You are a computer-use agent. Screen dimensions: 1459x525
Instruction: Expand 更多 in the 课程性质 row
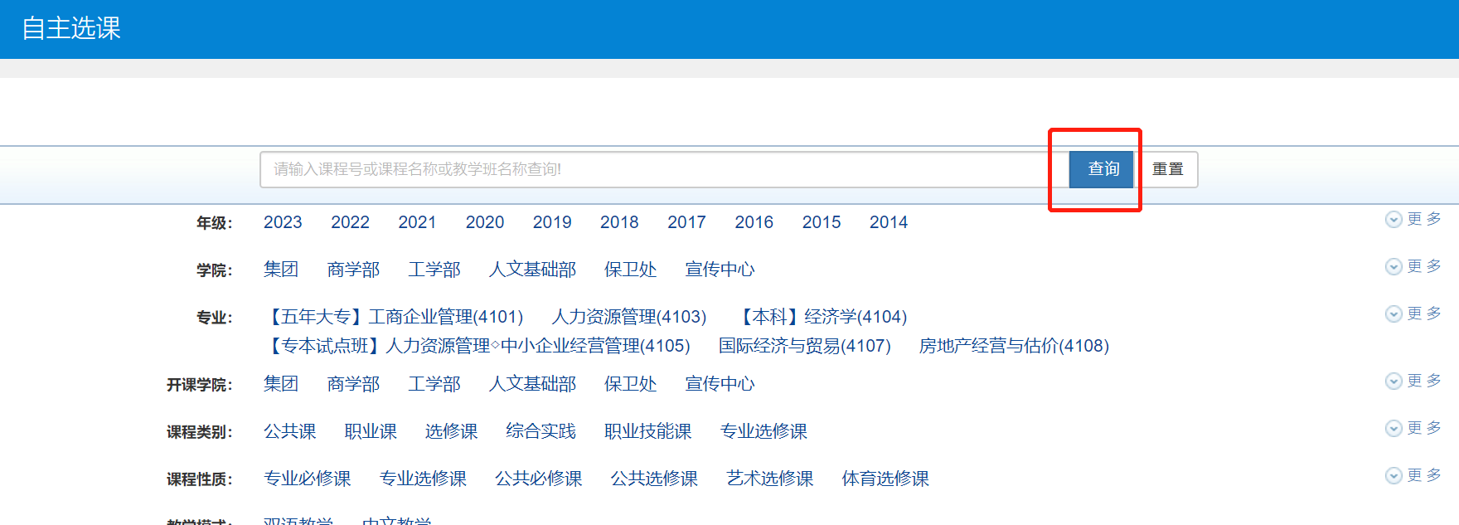pos(1413,475)
